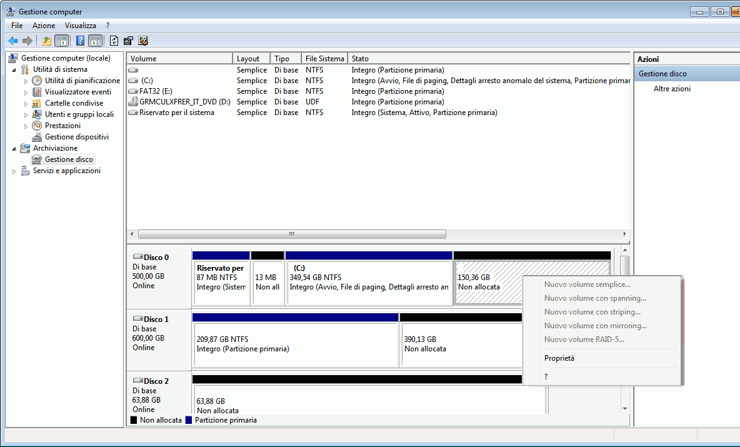Sort by the Layout column header
This screenshot has width=740, height=447.
coord(251,59)
